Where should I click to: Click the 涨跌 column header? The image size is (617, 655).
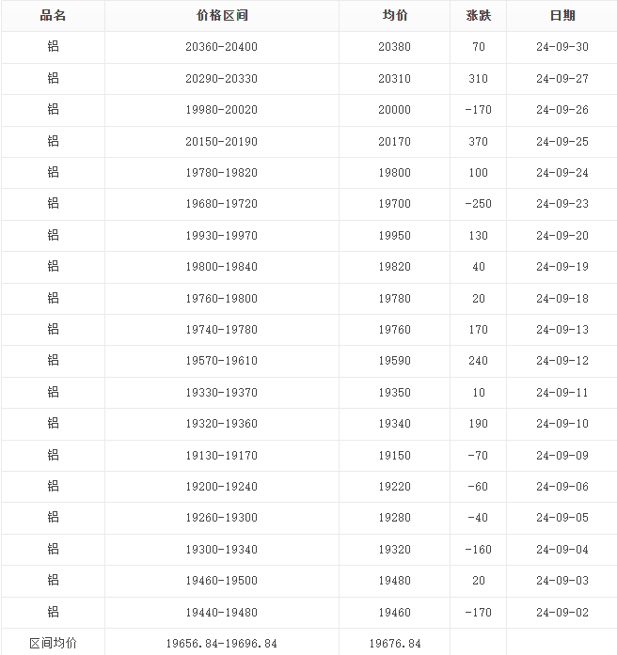tap(478, 16)
